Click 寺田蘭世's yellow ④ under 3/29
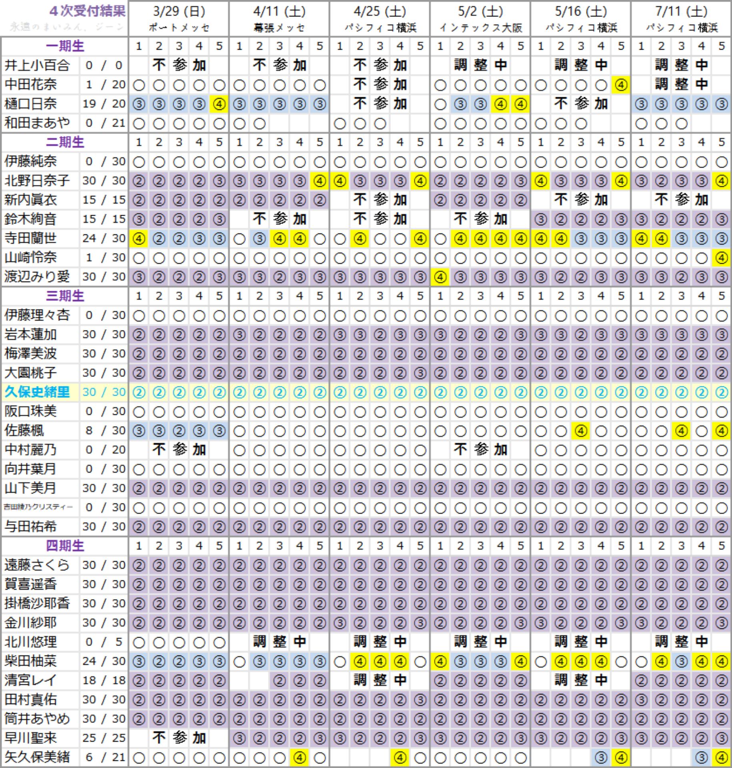 139,239
